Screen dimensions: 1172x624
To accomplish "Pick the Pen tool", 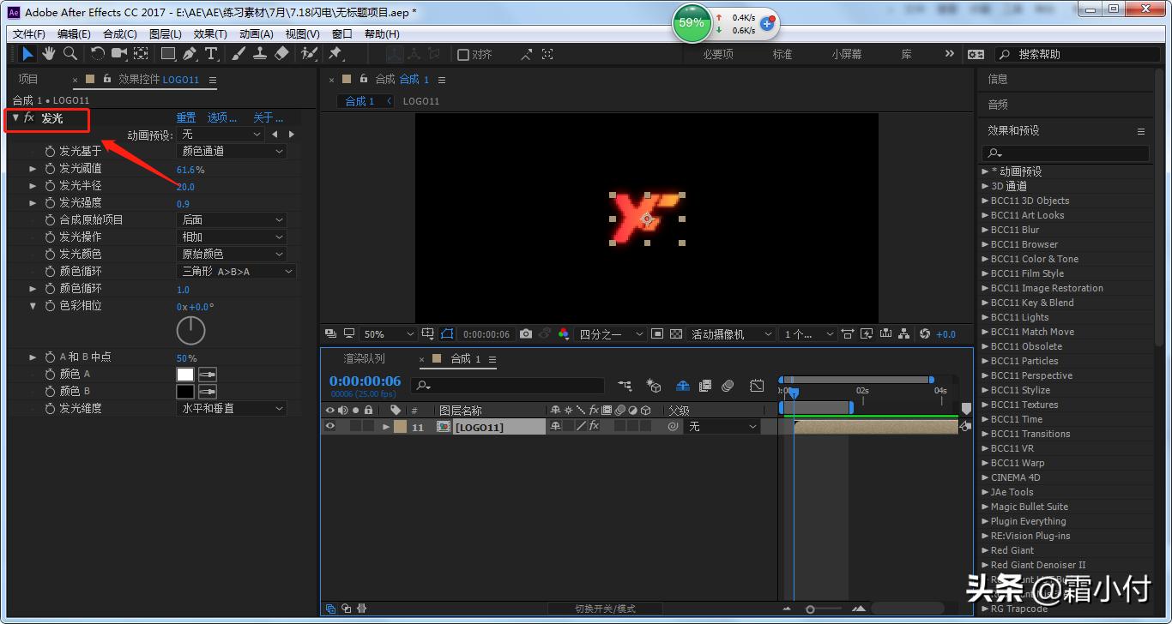I will [190, 54].
